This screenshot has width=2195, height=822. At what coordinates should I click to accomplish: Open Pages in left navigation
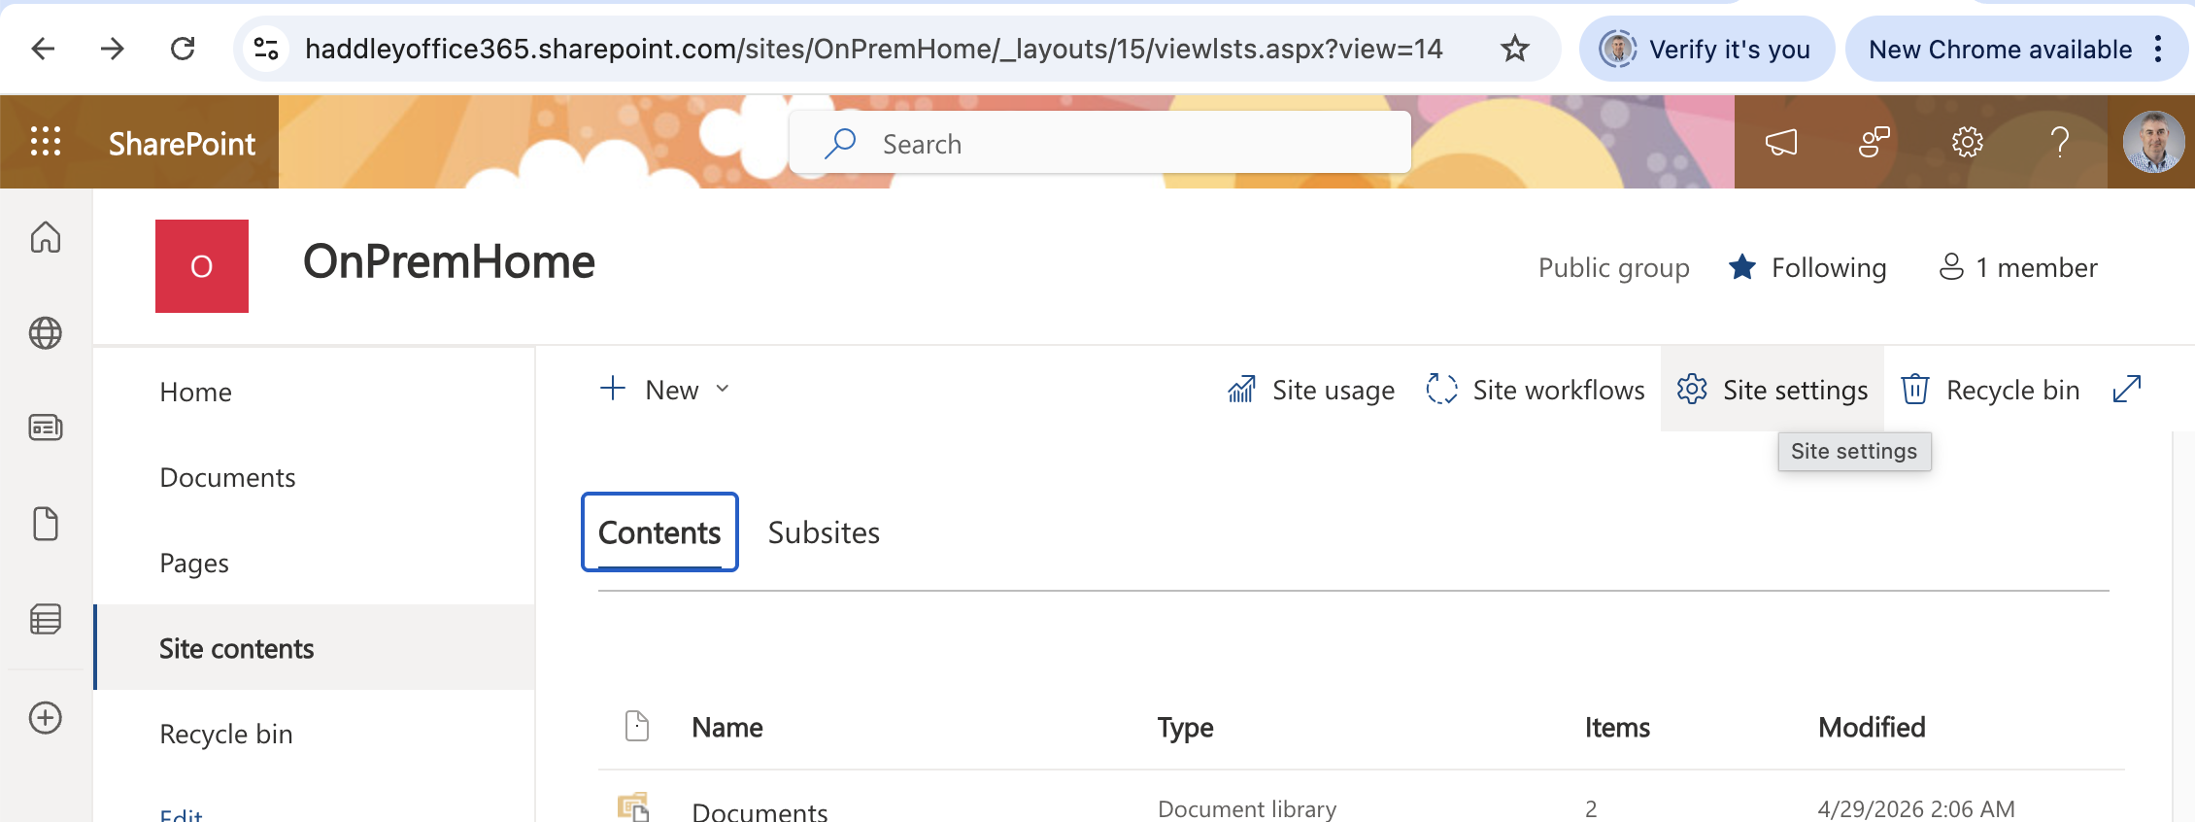pyautogui.click(x=194, y=563)
